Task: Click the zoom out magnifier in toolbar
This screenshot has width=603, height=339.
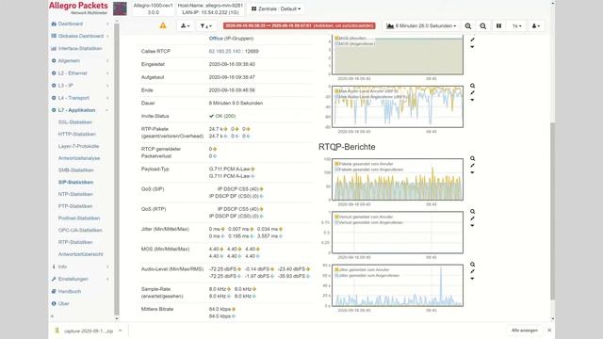Action: point(482,25)
